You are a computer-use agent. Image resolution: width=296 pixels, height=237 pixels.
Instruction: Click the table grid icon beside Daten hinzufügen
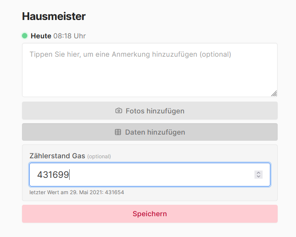[118, 132]
